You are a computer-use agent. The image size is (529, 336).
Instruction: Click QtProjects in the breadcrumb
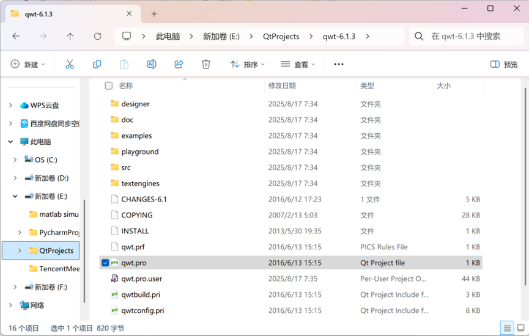coord(281,37)
